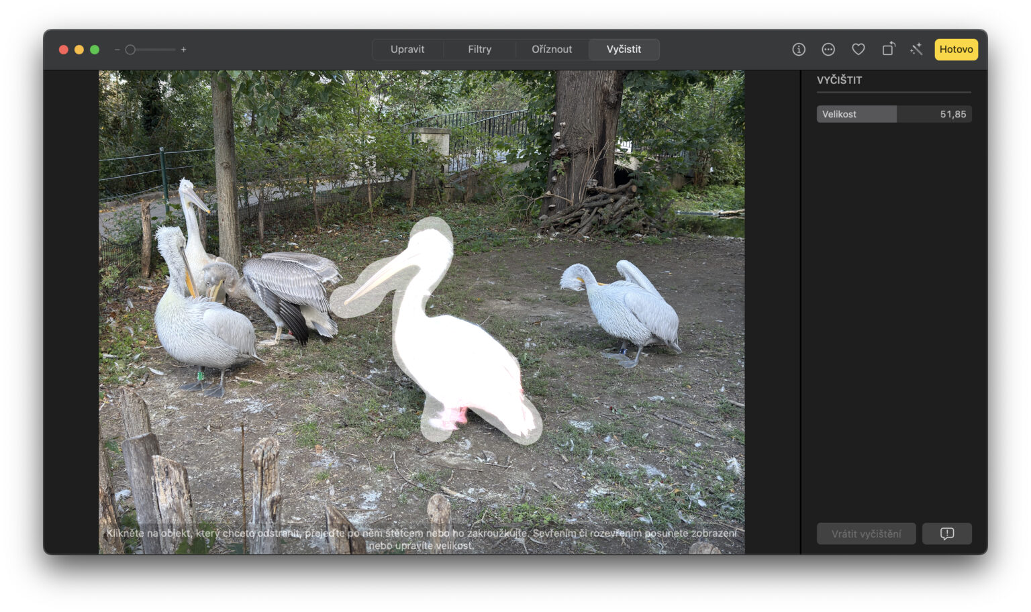The height and width of the screenshot is (612, 1031).
Task: Click the Hotovo button to finish editing
Action: 955,49
